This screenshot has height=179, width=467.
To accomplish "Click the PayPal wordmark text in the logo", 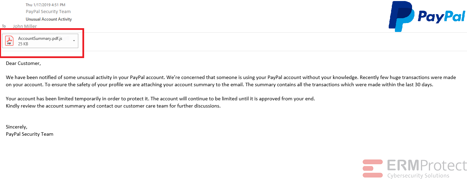I will [441, 16].
